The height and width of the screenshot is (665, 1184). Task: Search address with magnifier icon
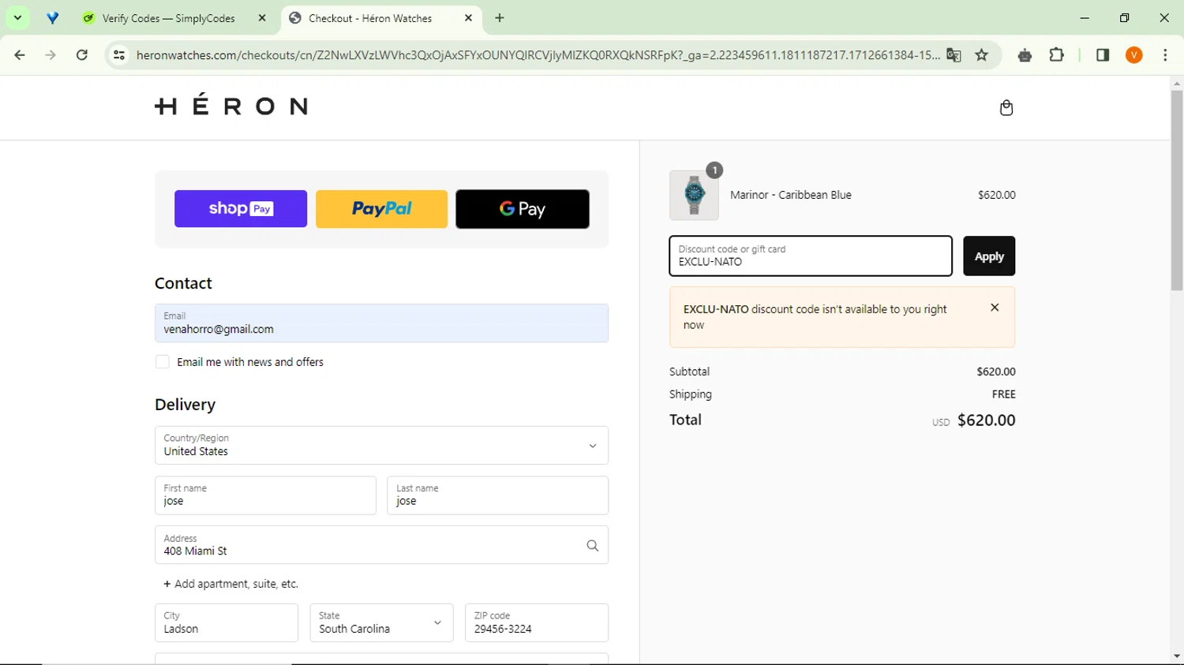593,545
